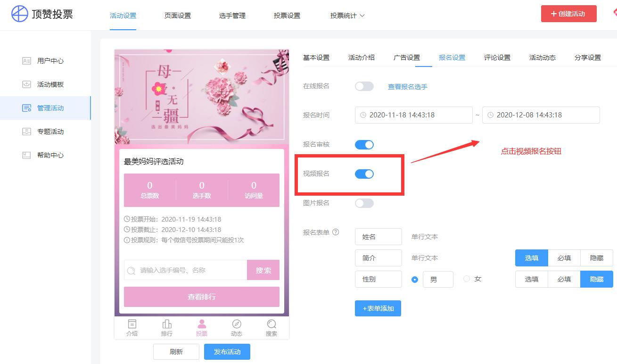Select the 女 radio button for gender
This screenshot has height=364, width=617.
tap(466, 279)
